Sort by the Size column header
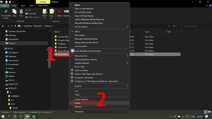 169,32
